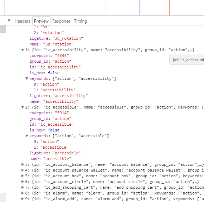Click name "accessibility" row
Screen dimensions: 204x202
(x=54, y=101)
